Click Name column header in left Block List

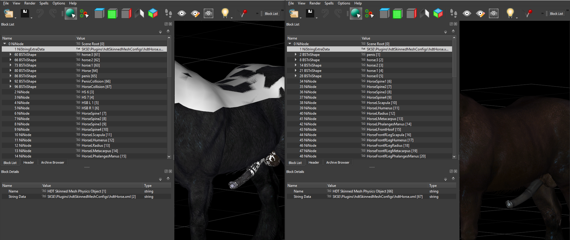pyautogui.click(x=38, y=38)
